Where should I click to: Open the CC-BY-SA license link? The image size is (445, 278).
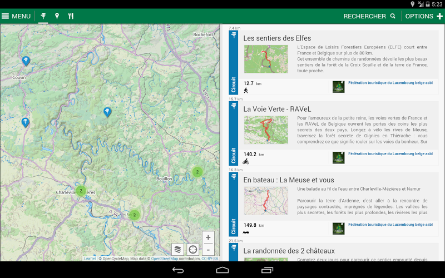pos(210,259)
